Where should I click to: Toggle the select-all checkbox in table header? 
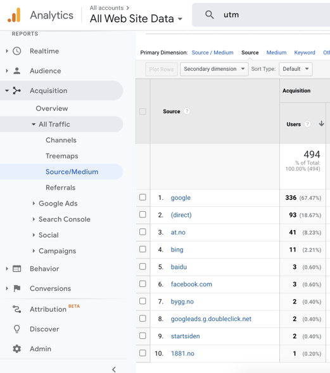tap(143, 111)
